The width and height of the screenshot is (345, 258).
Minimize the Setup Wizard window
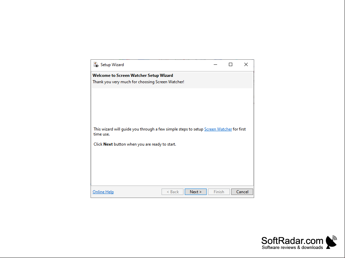(x=215, y=64)
